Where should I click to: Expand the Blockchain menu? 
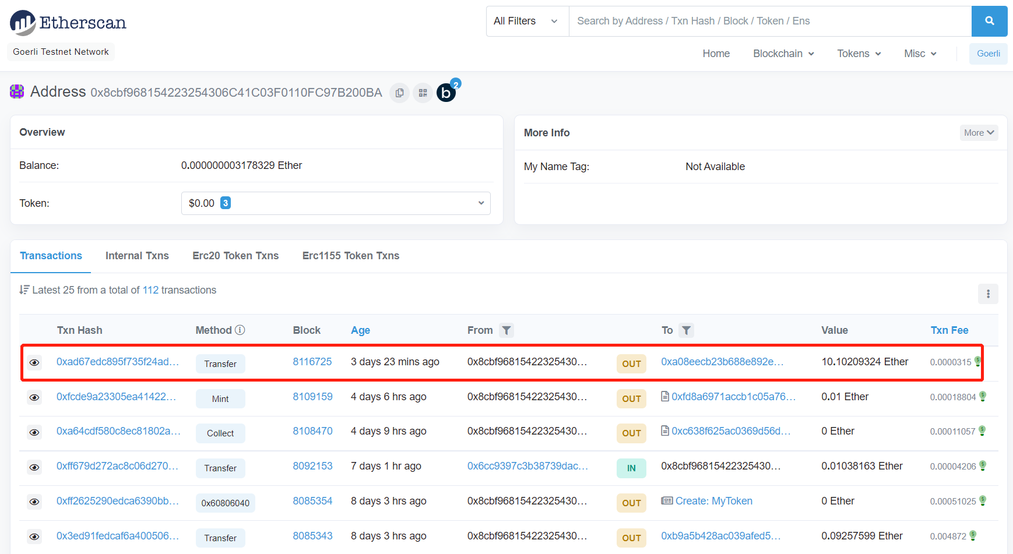click(x=783, y=54)
